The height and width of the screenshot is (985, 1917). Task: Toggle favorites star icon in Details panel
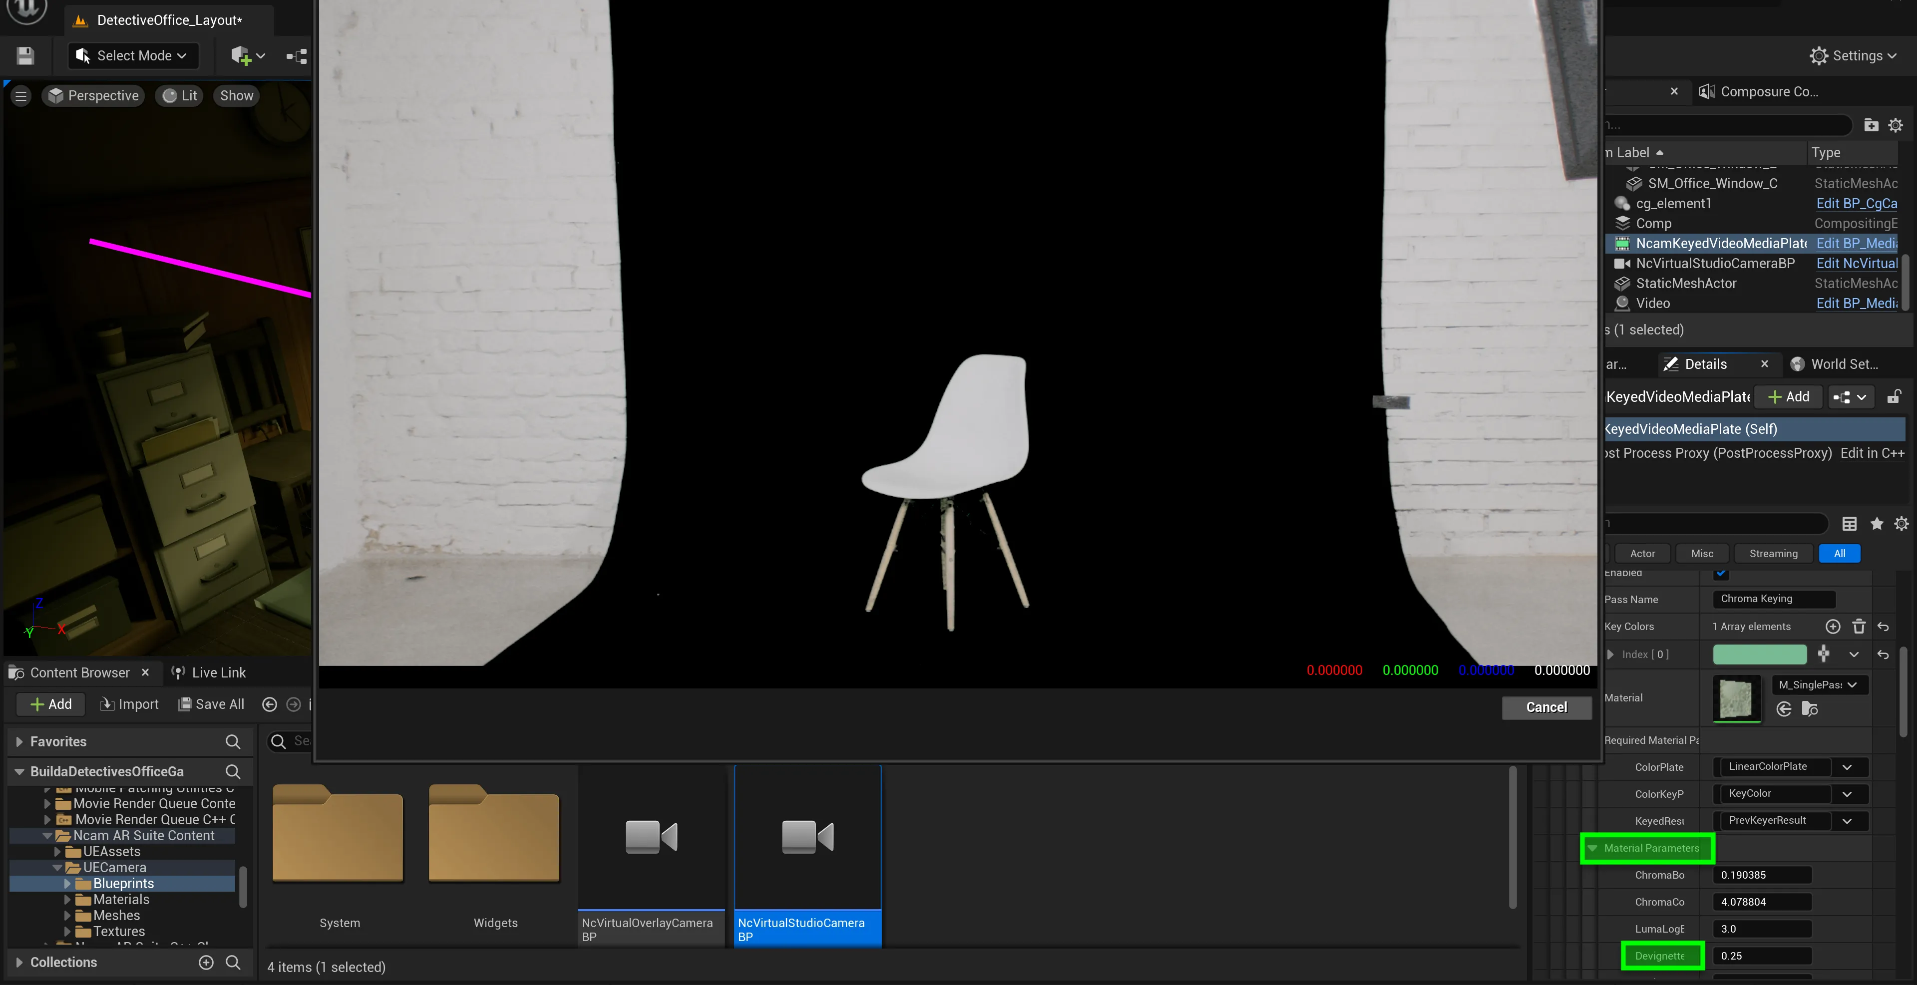point(1877,524)
